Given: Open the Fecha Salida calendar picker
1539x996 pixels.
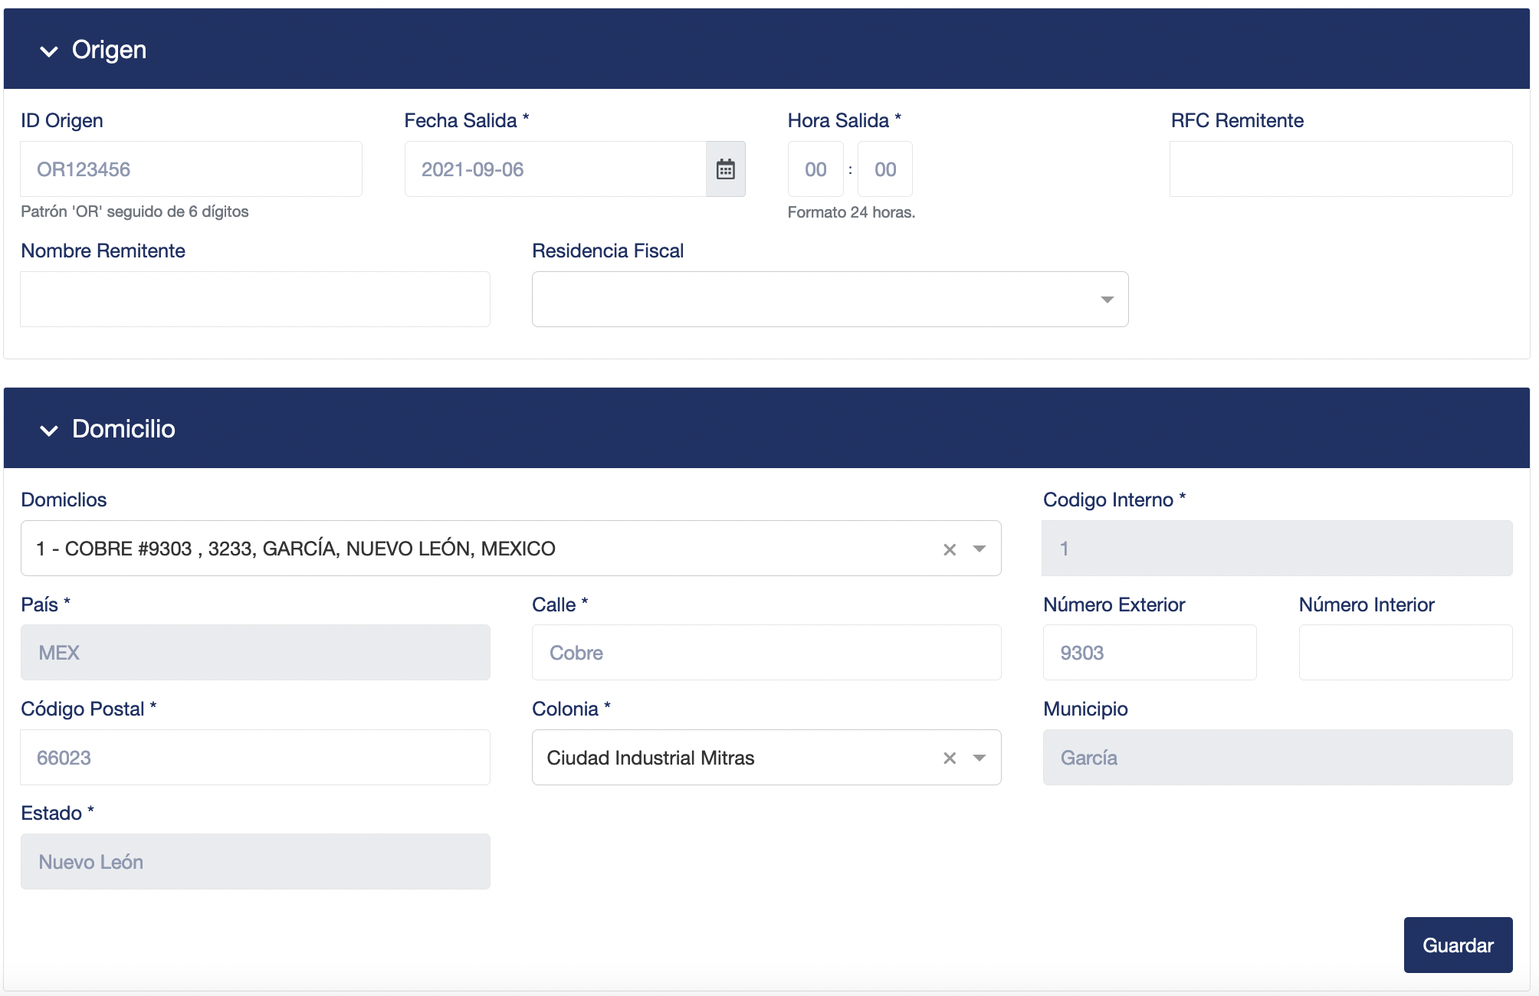Looking at the screenshot, I should click(x=725, y=169).
